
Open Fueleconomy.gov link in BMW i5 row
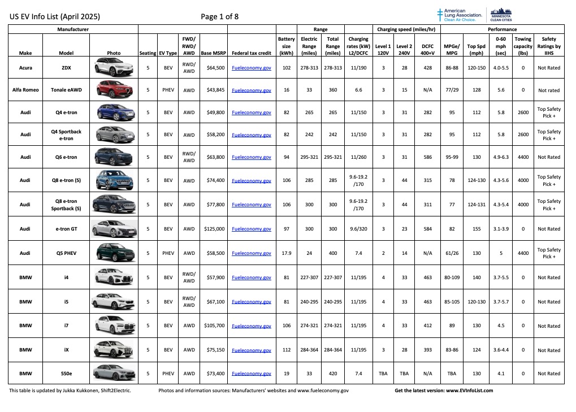pyautogui.click(x=252, y=302)
